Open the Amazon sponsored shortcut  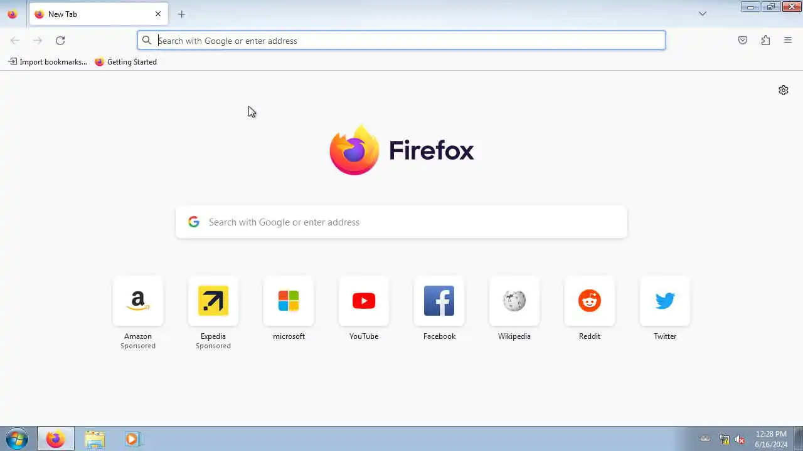138,301
